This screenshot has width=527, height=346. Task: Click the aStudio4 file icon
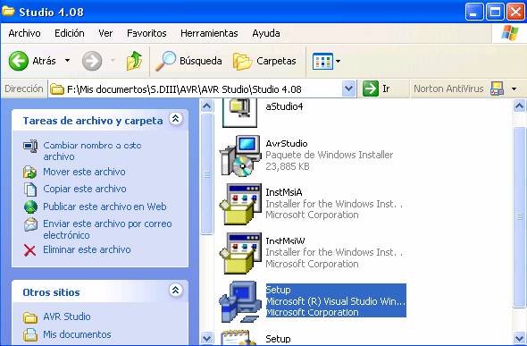click(x=239, y=113)
